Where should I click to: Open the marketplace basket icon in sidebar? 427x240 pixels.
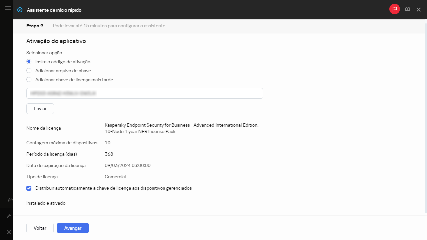(x=10, y=200)
